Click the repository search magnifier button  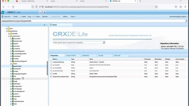coord(104,42)
